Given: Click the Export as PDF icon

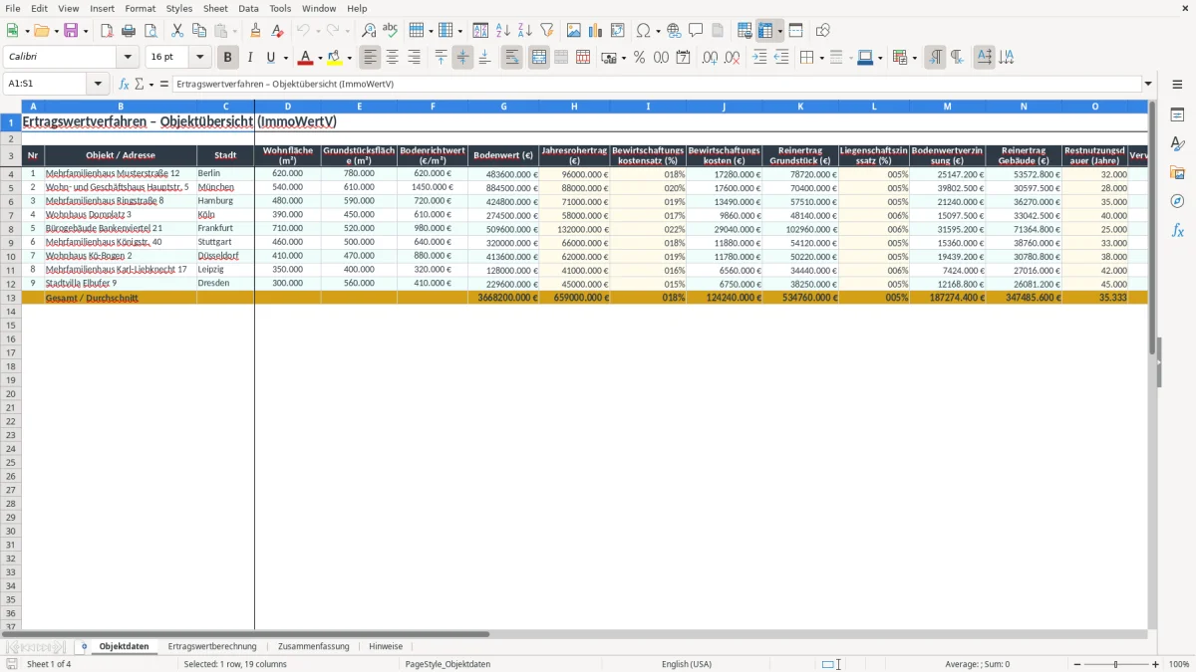Looking at the screenshot, I should tap(107, 31).
